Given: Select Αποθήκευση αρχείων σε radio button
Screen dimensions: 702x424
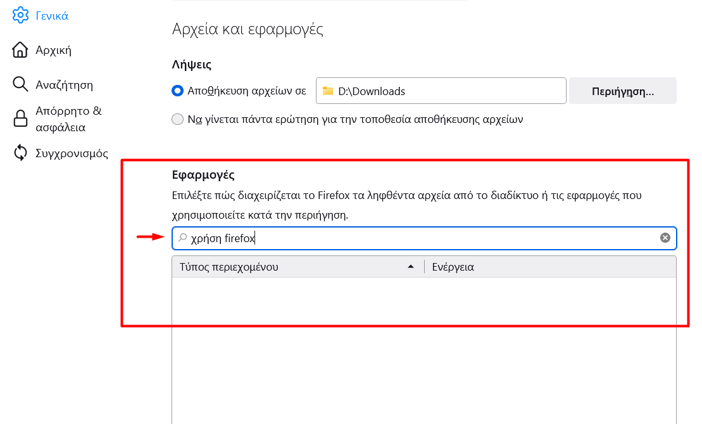Looking at the screenshot, I should click(x=177, y=91).
